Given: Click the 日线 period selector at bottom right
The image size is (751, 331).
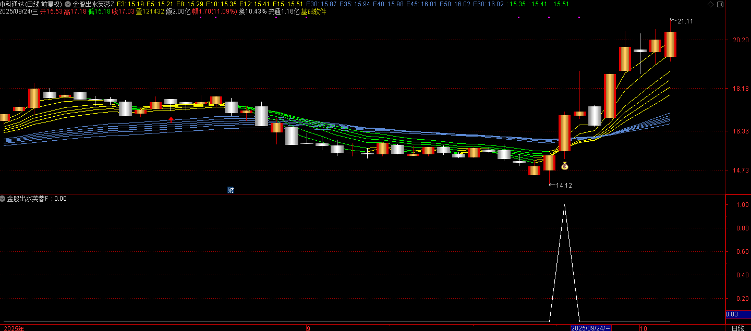Looking at the screenshot, I should pyautogui.click(x=737, y=328).
